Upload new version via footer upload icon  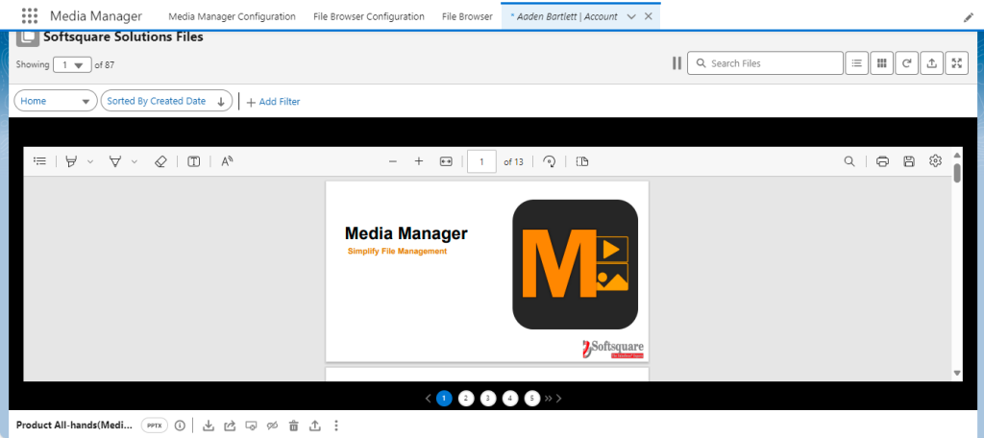pos(314,426)
